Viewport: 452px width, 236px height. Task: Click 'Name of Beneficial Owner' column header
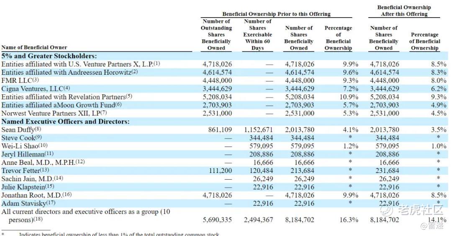(34, 48)
